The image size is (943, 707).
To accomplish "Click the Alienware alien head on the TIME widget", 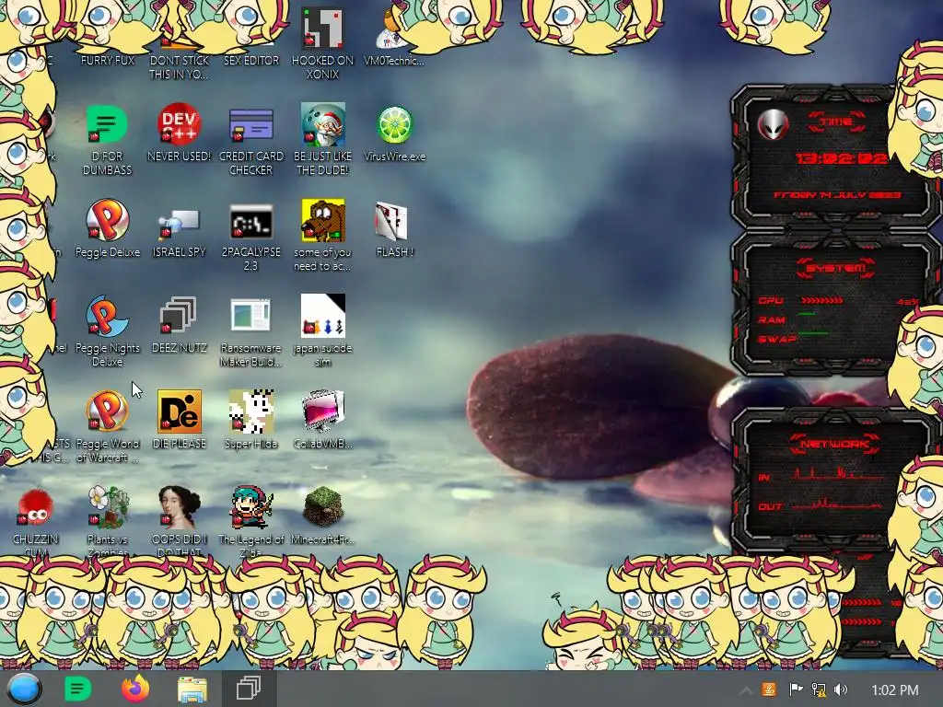I will (774, 125).
